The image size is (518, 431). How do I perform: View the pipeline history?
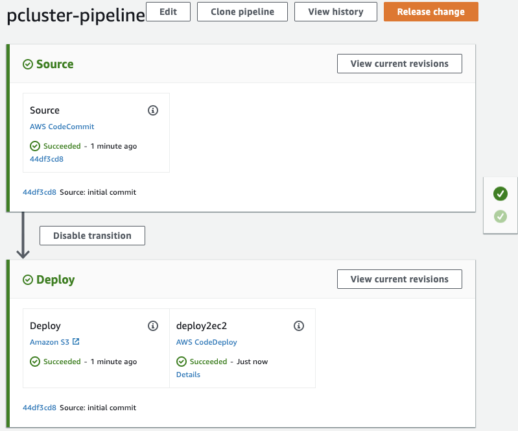335,12
